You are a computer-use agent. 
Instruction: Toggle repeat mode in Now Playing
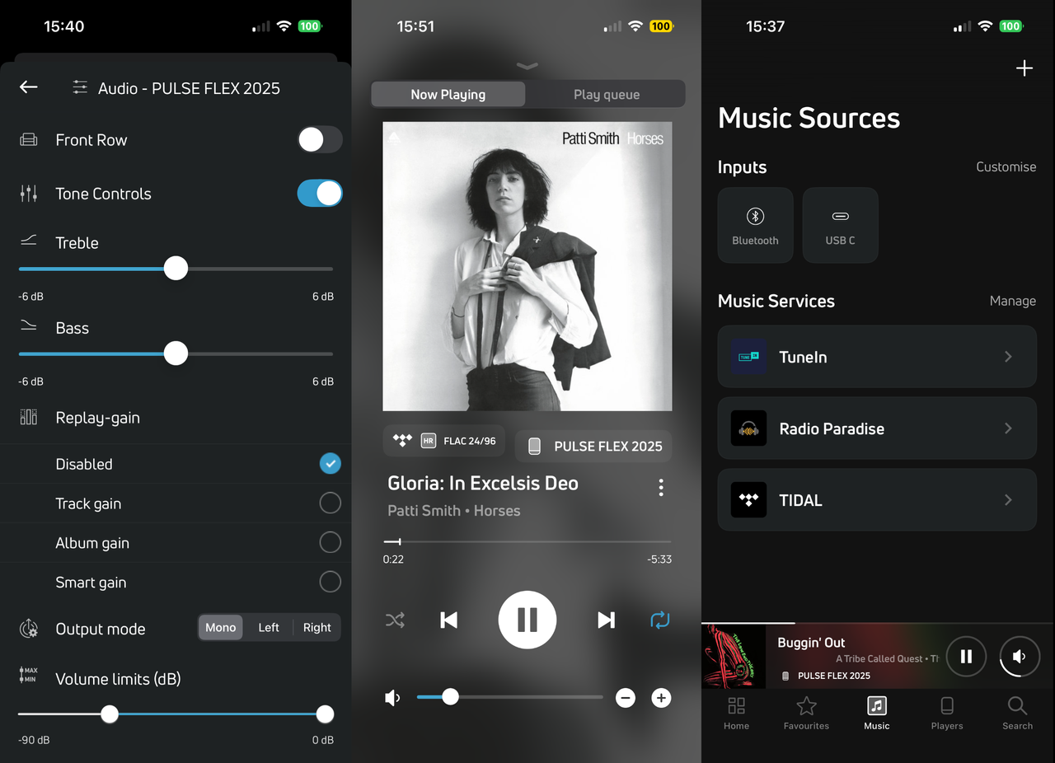pos(660,620)
